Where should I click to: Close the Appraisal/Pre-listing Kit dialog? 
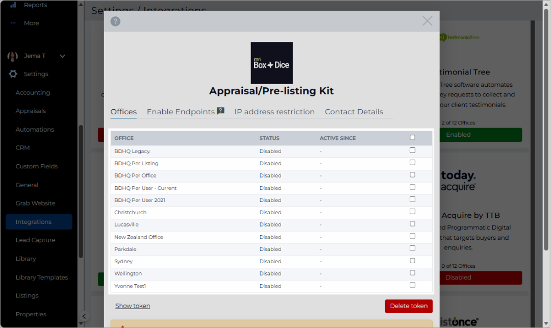(428, 21)
